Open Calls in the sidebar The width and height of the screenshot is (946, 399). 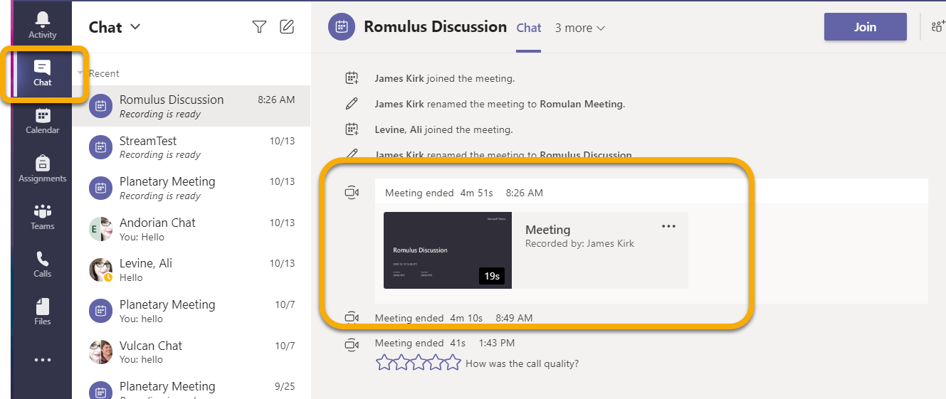42,264
